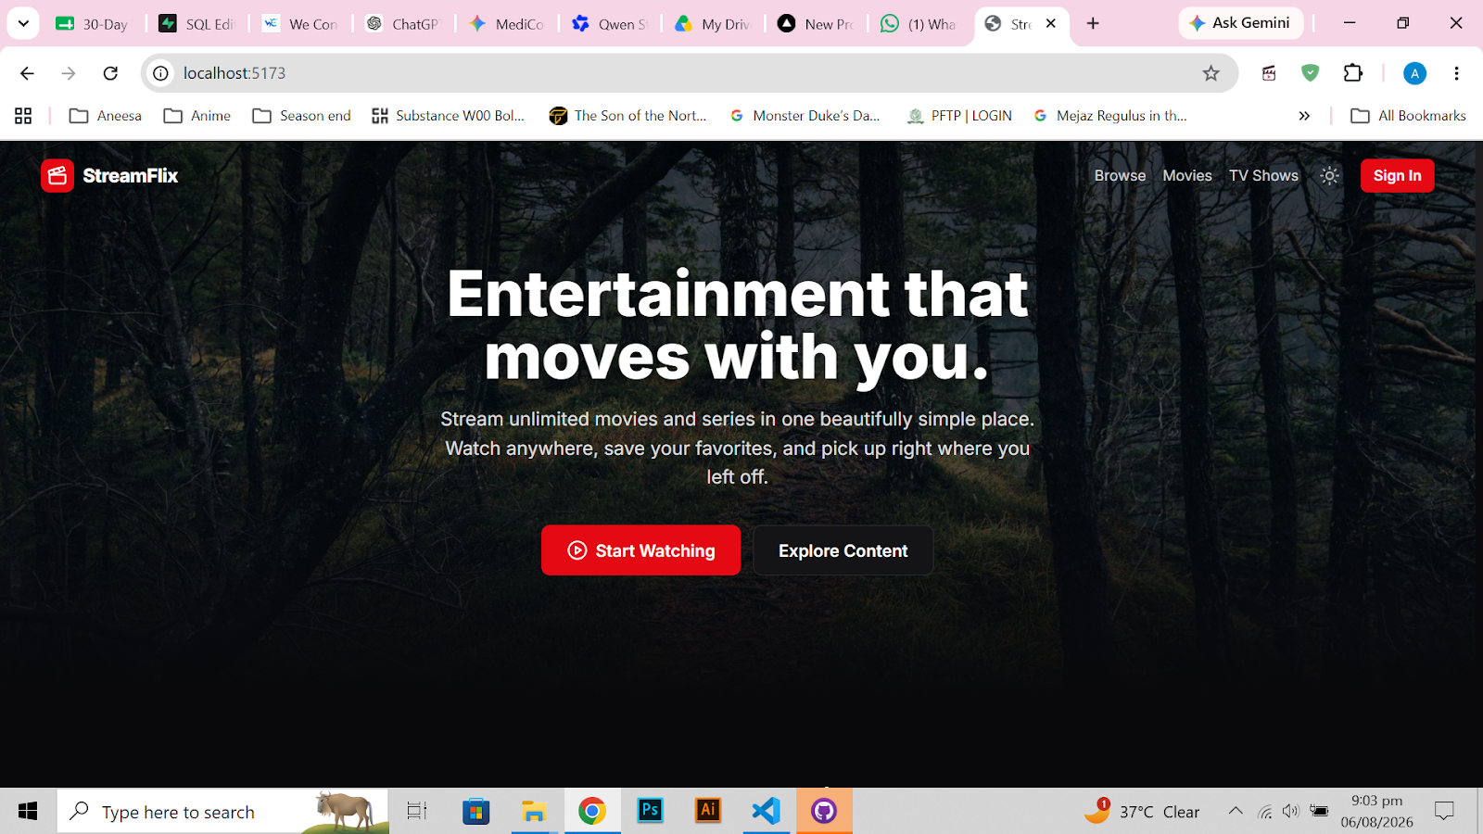Click the green shield extension icon

(1310, 73)
